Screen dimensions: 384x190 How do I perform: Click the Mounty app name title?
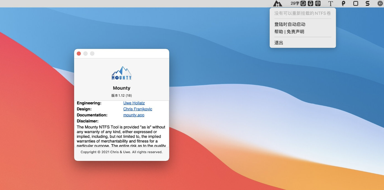point(122,88)
